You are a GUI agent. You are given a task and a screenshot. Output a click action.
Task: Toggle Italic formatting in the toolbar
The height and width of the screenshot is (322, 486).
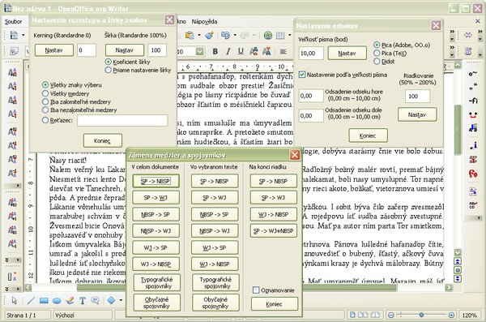coord(228,51)
